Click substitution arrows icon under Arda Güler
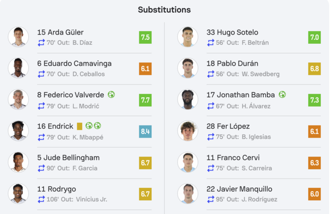Viewport: 331px width, 214px height. click(x=41, y=43)
